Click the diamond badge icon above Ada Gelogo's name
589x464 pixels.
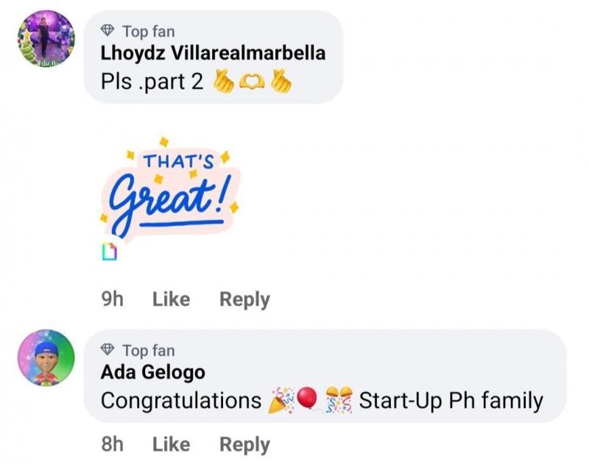pos(108,350)
